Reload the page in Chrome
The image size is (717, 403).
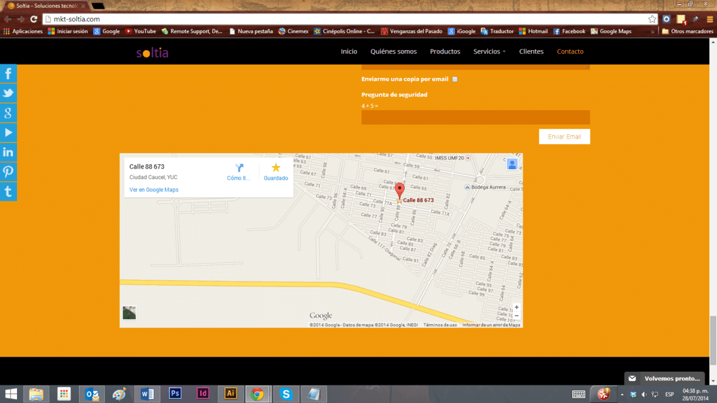[x=33, y=19]
